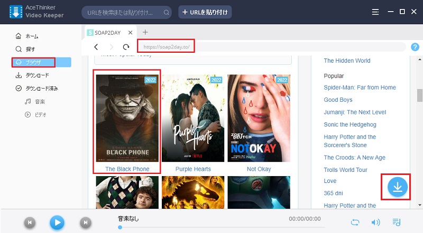Open the Downloaded sidebar section
Screen dimensions: 423x233
(36, 88)
